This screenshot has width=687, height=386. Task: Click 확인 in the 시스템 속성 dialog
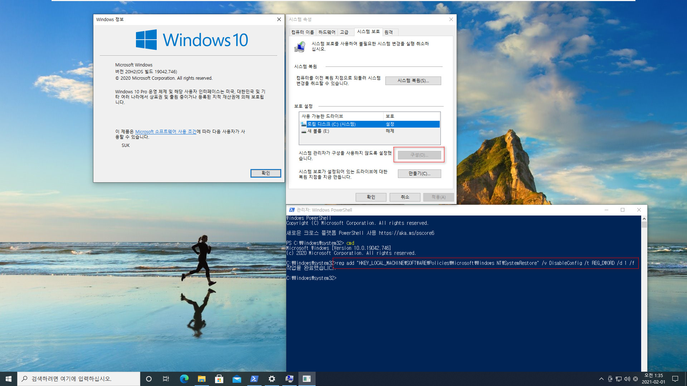click(x=371, y=197)
